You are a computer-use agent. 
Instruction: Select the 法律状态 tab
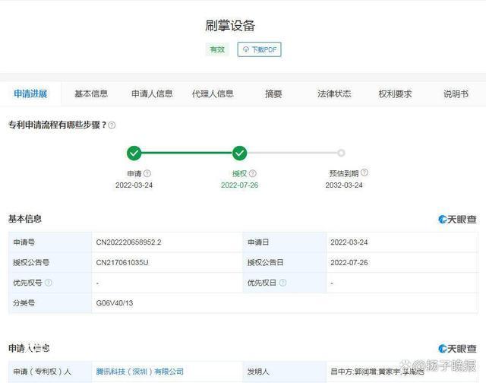(334, 93)
